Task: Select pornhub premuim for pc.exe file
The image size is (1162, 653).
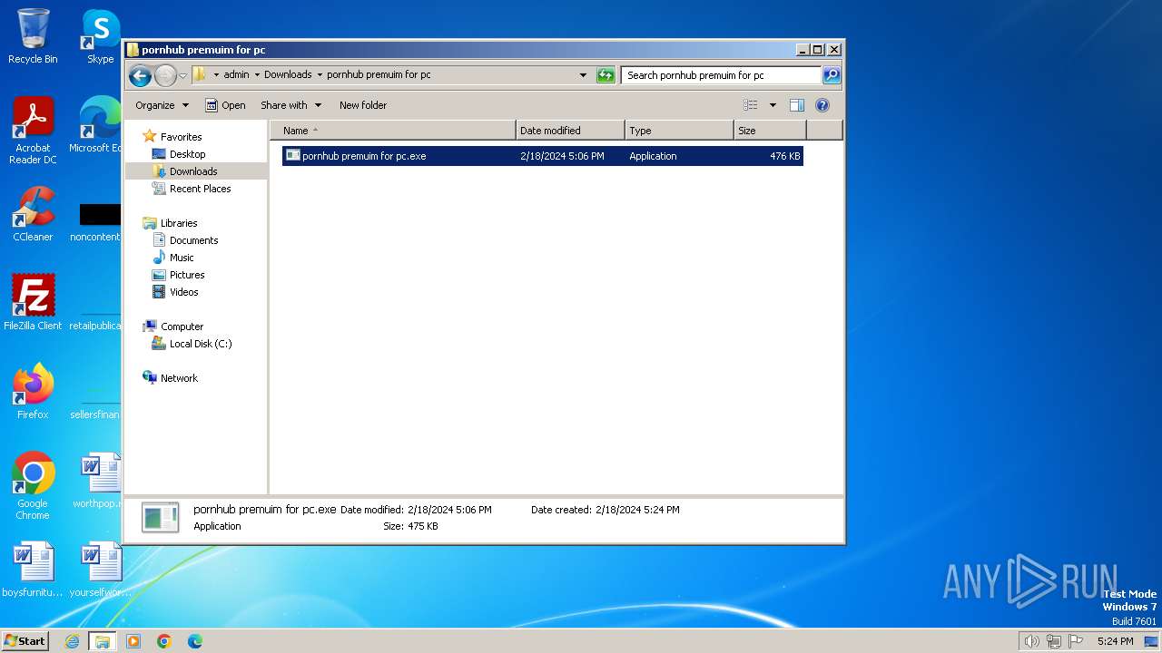Action: click(x=542, y=156)
